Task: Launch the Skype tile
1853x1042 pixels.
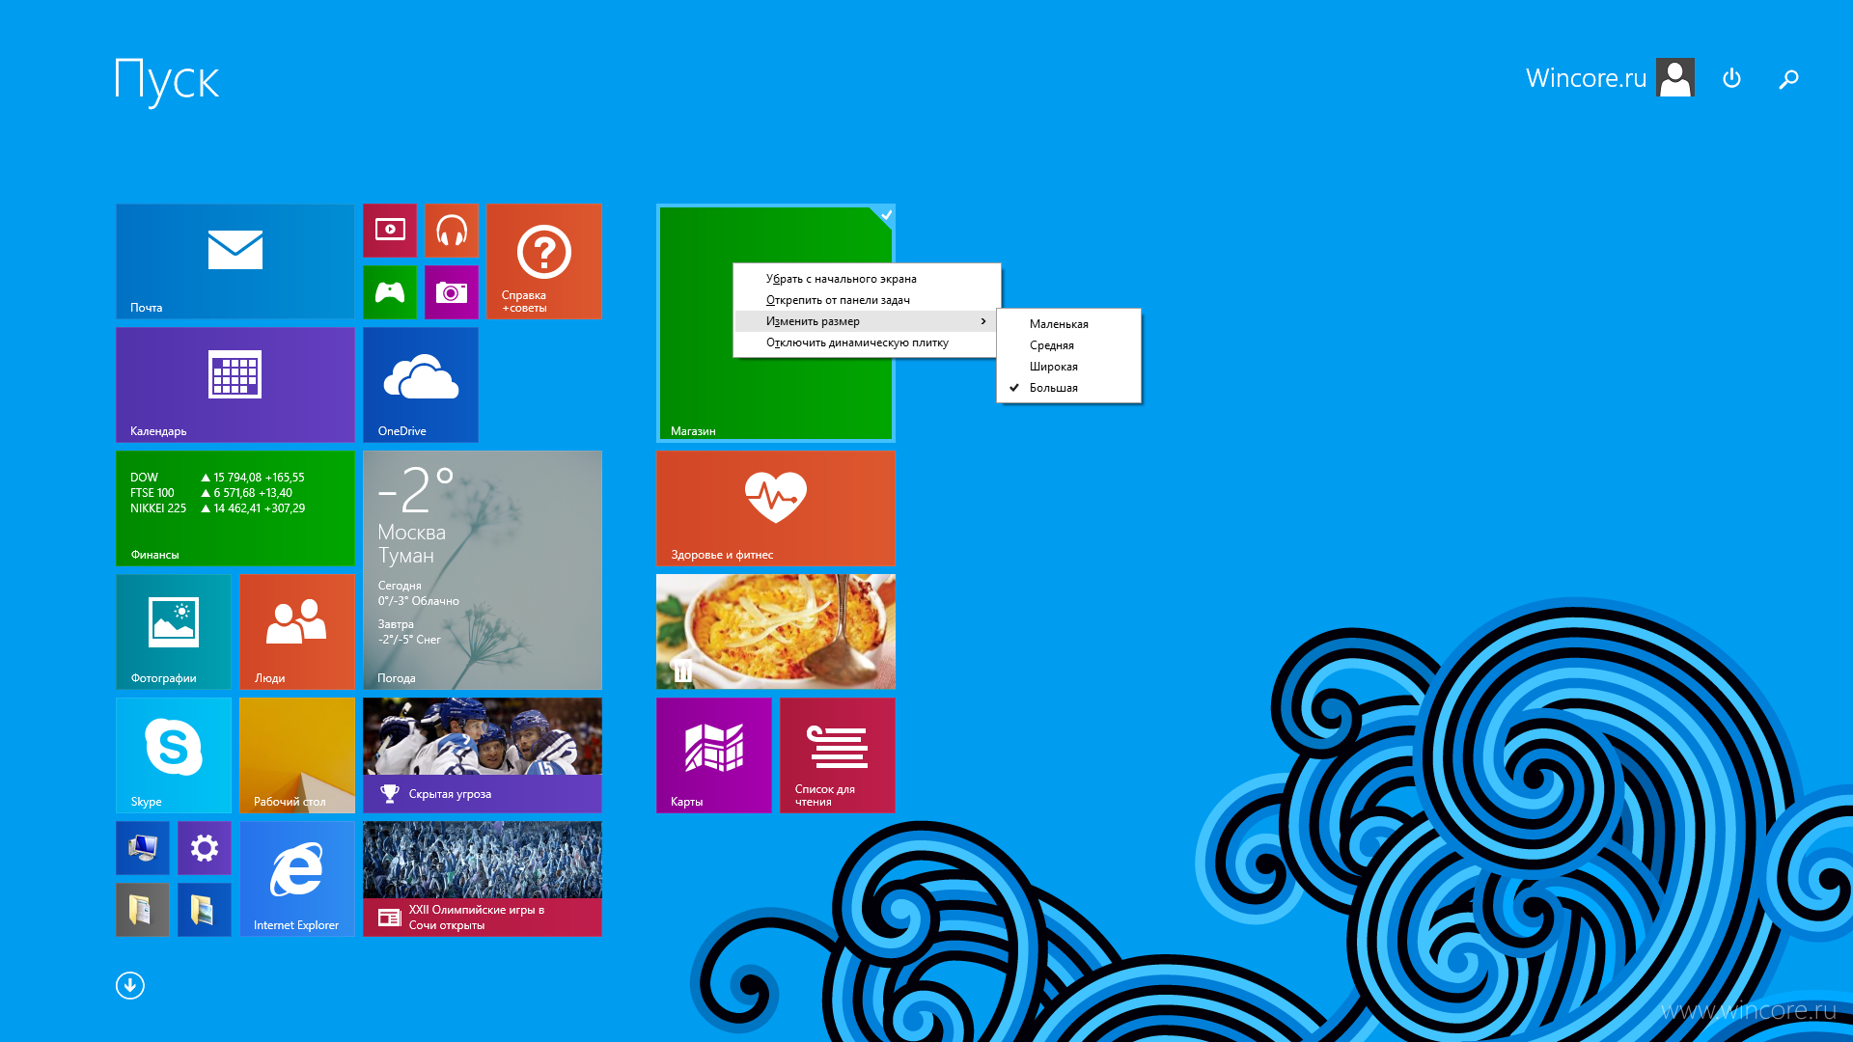Action: (x=173, y=754)
